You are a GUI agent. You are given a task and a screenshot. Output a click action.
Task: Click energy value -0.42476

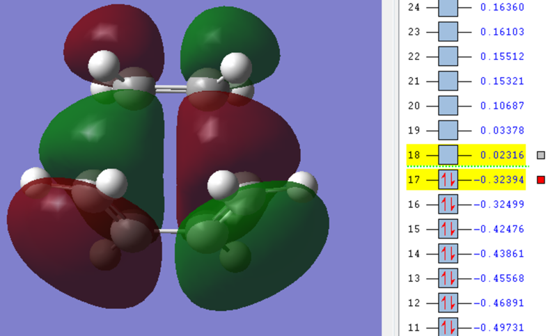click(x=499, y=229)
